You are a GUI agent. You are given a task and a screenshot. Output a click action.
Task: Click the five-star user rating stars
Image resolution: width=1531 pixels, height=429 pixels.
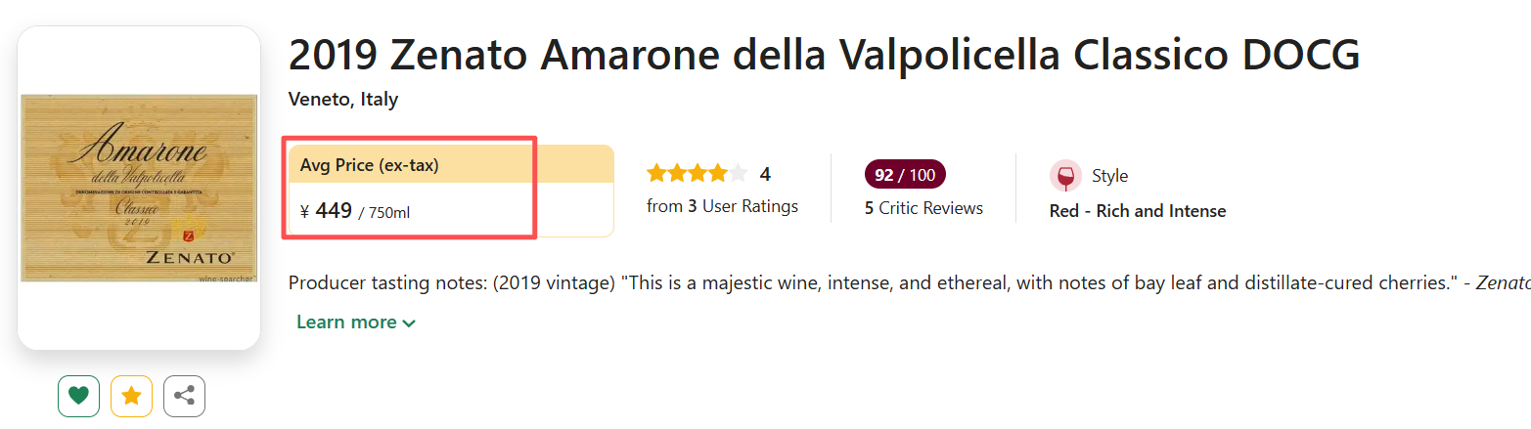697,174
